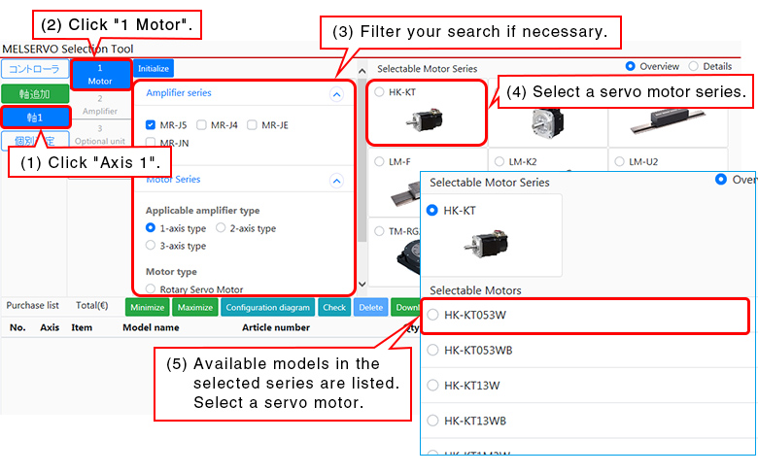Image resolution: width=758 pixels, height=474 pixels.
Task: Enable the MR-JN checkbox
Action: click(151, 143)
